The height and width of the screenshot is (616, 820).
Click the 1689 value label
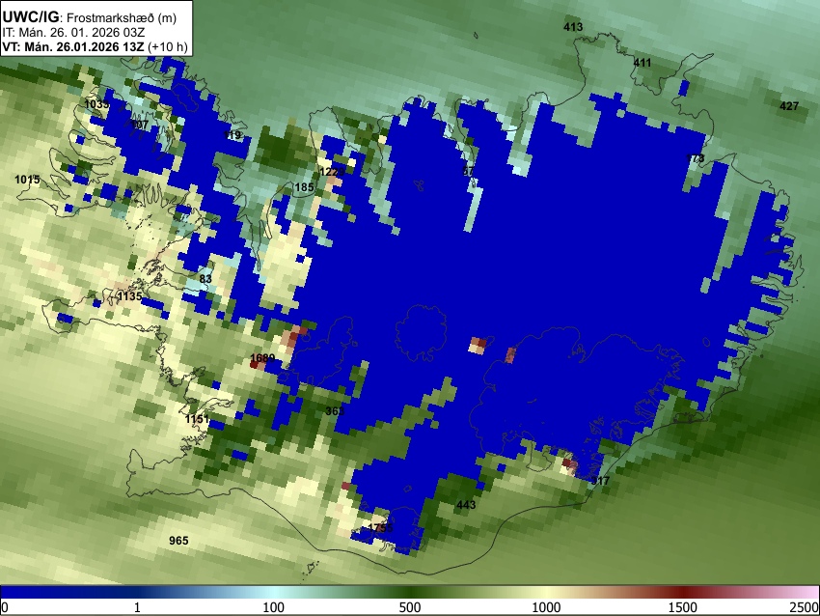tap(262, 358)
